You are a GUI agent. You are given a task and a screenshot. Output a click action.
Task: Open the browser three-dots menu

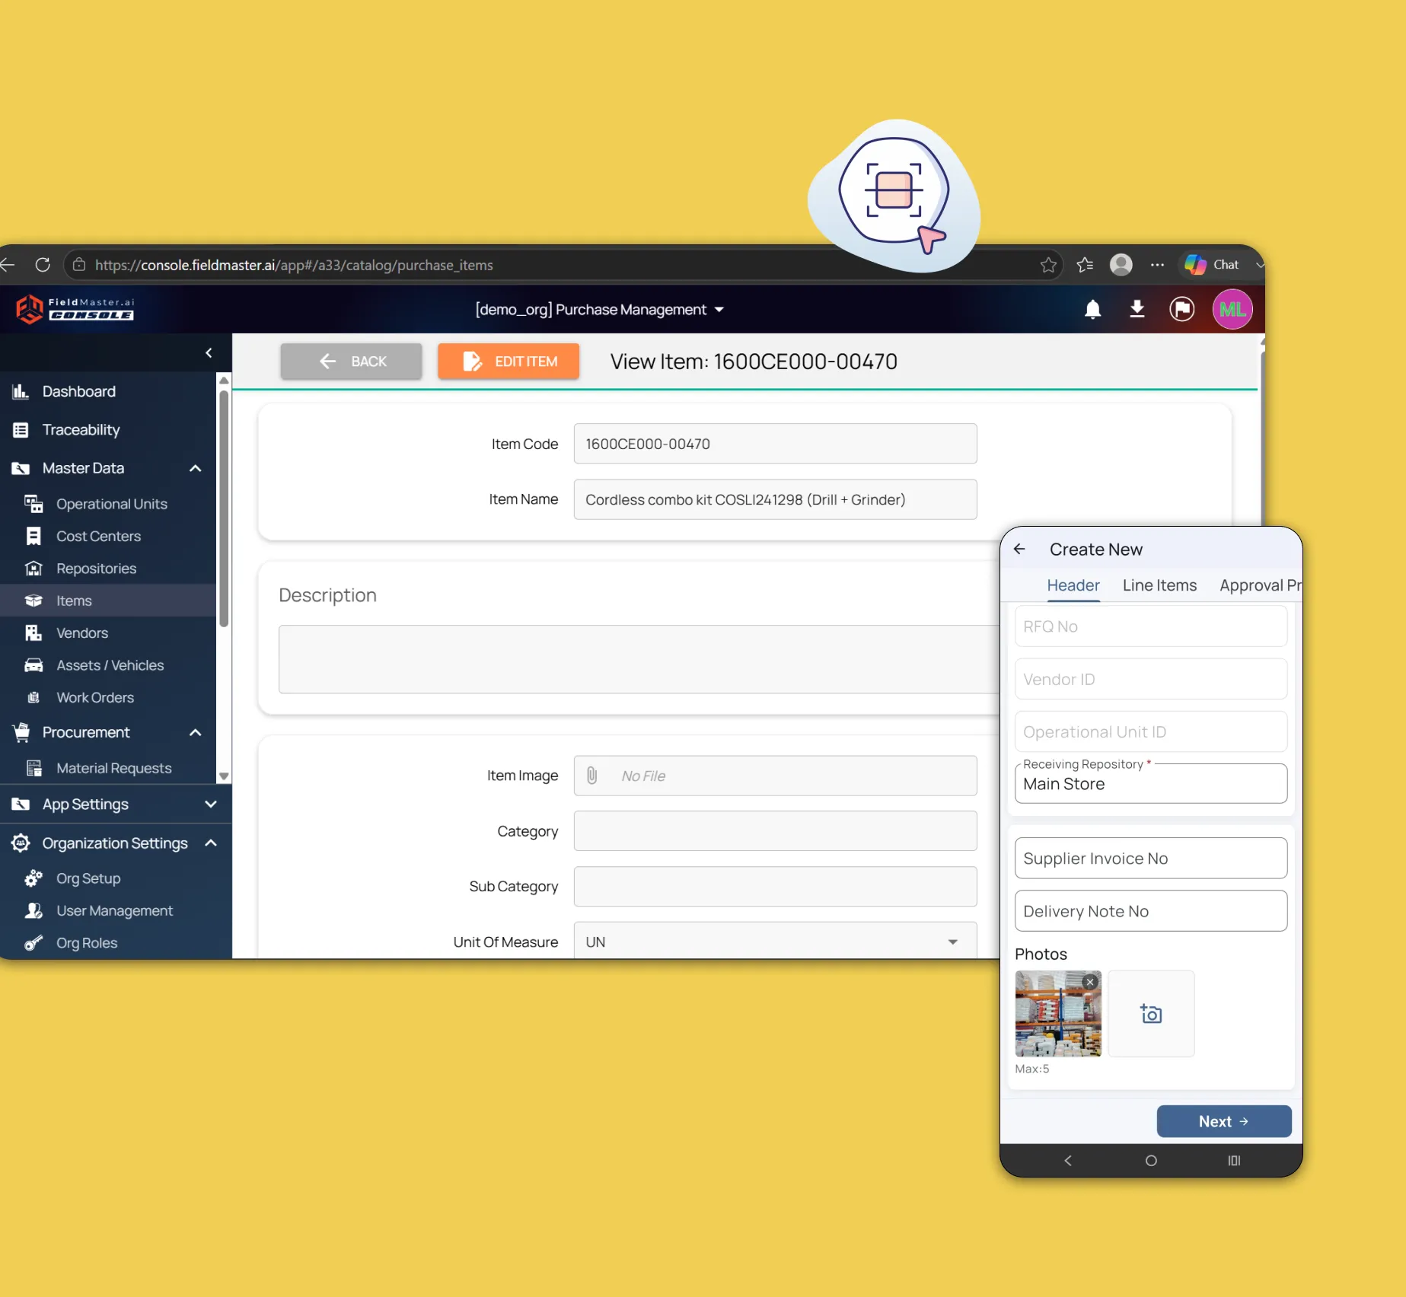point(1157,265)
